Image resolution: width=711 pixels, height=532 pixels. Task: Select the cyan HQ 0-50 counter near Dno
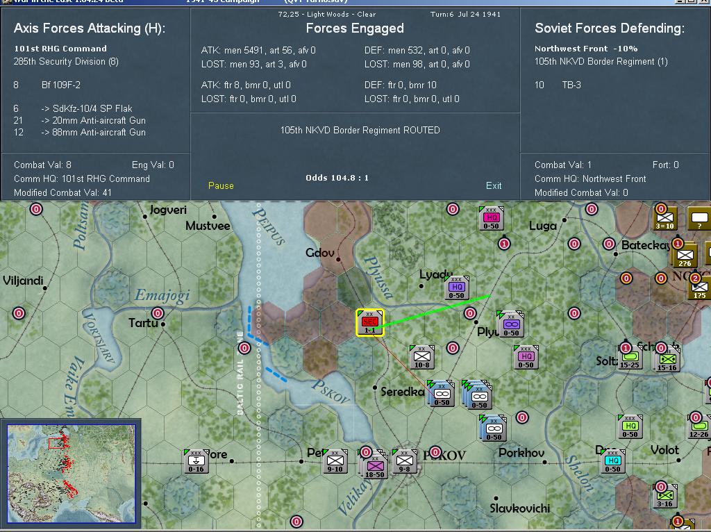tap(612, 461)
